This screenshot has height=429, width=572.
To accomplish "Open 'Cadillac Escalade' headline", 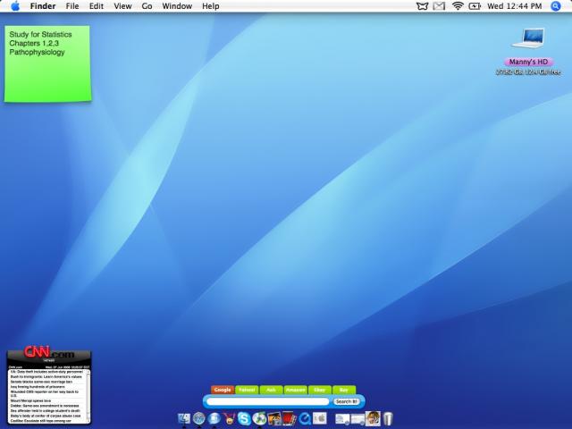I will point(41,421).
